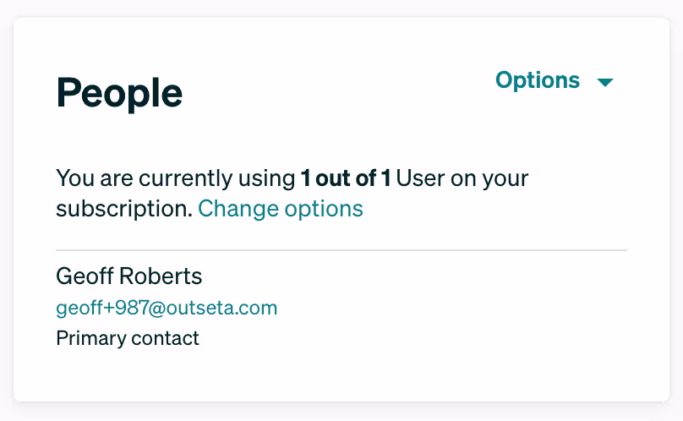Select the Geoff Roberts person entry

tap(128, 276)
